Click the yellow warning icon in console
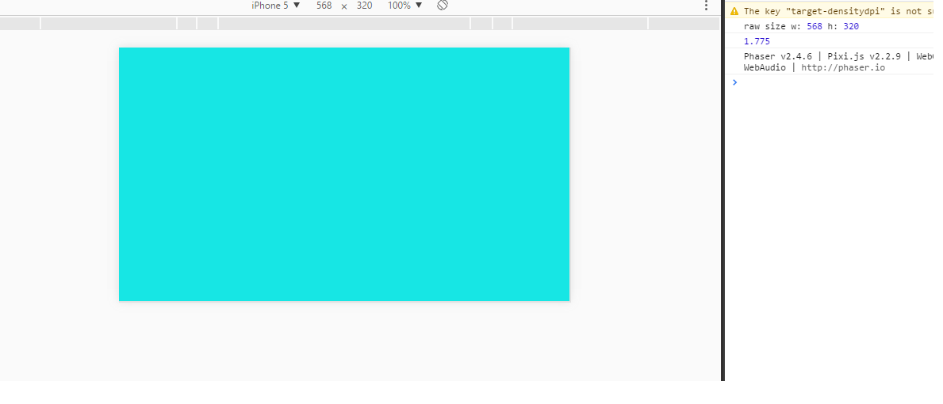 pos(734,11)
